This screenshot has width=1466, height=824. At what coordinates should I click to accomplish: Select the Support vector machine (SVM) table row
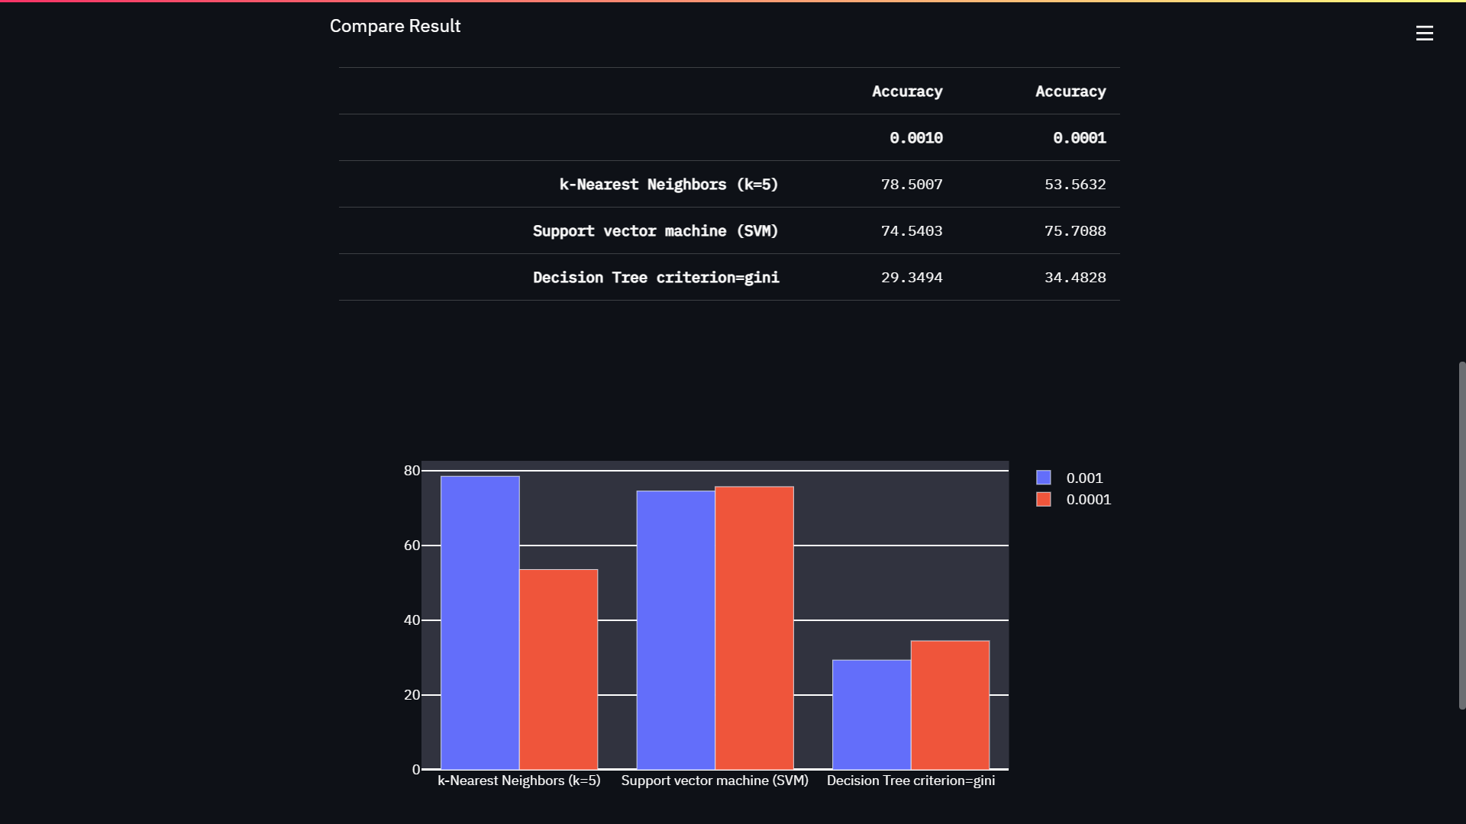pos(655,230)
